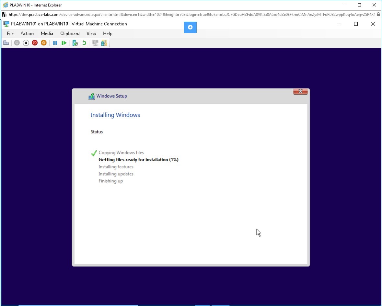Viewport: 382px width, 306px height.
Task: Click the practice-labs URL address field
Action: tap(191, 15)
